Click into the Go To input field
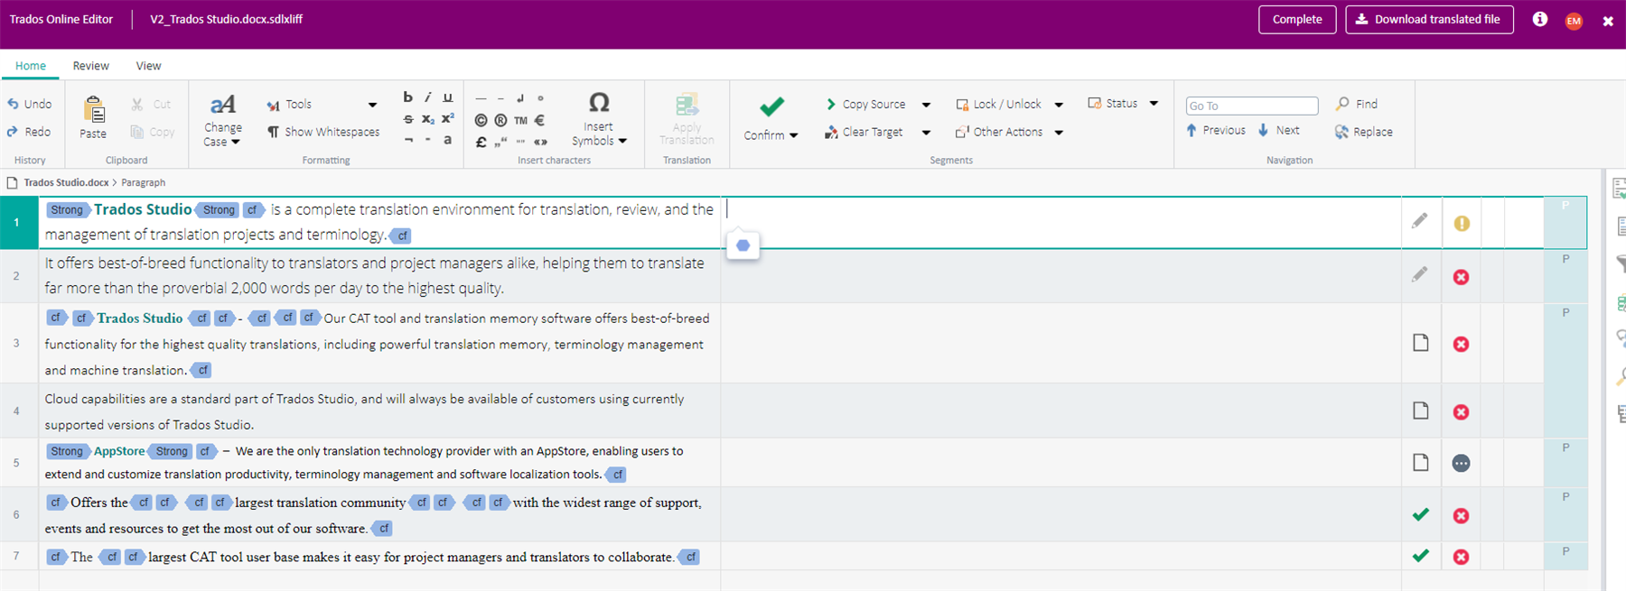This screenshot has width=1626, height=591. [1252, 106]
